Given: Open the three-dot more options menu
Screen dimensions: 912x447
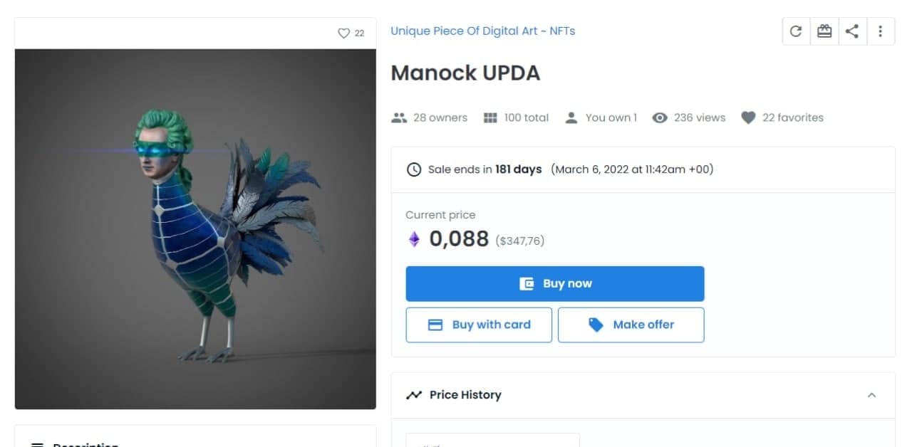Looking at the screenshot, I should coord(881,31).
